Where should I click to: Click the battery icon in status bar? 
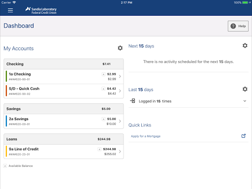pos(245,2)
